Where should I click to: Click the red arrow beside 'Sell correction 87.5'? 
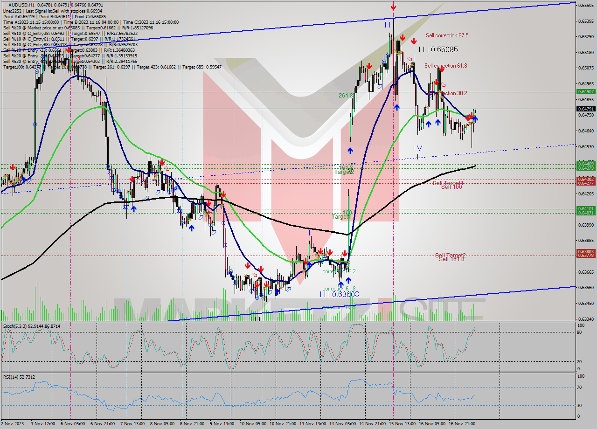point(414,41)
